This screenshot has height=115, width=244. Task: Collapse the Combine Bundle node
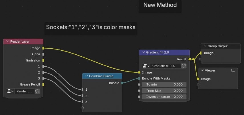tap(87, 76)
